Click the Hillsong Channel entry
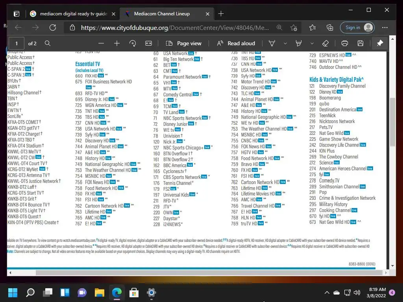This screenshot has width=403, height=302. pyautogui.click(x=24, y=93)
